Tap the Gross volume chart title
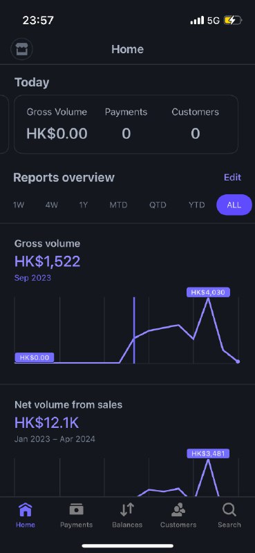This screenshot has height=553, width=255. coord(47,243)
